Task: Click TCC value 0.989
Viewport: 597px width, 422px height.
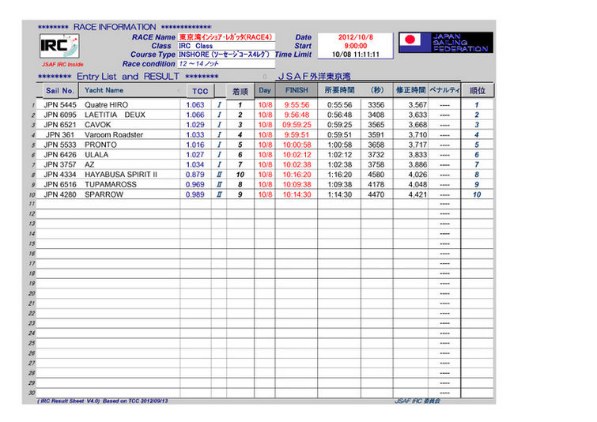Action: pyautogui.click(x=195, y=194)
